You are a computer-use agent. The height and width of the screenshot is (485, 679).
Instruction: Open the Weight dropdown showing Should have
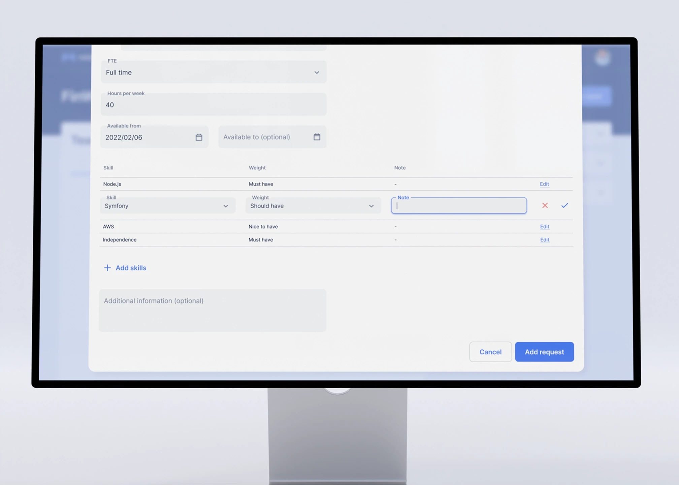pyautogui.click(x=313, y=206)
